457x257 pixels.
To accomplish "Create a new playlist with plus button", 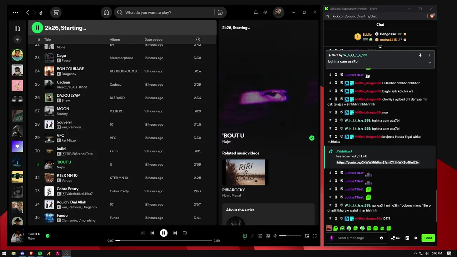I will click(17, 39).
